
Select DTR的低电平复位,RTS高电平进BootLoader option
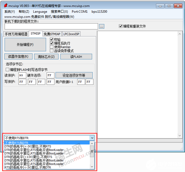click(x=47, y=153)
